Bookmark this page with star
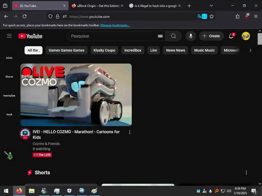Viewport: 262px width, 196px height. click(212, 16)
